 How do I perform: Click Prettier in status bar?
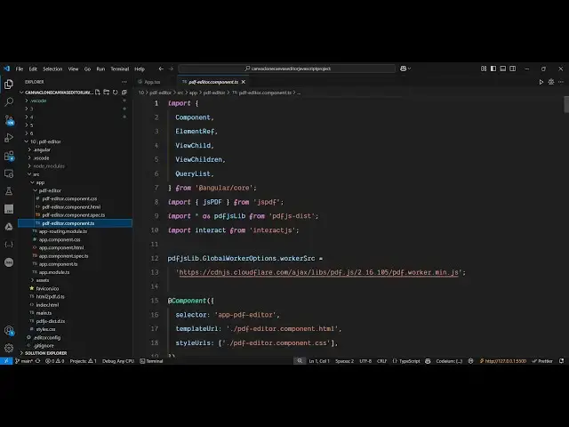tap(542, 361)
